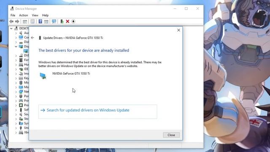Expand the Keyboards category
270x152 pixels.
tap(16, 78)
